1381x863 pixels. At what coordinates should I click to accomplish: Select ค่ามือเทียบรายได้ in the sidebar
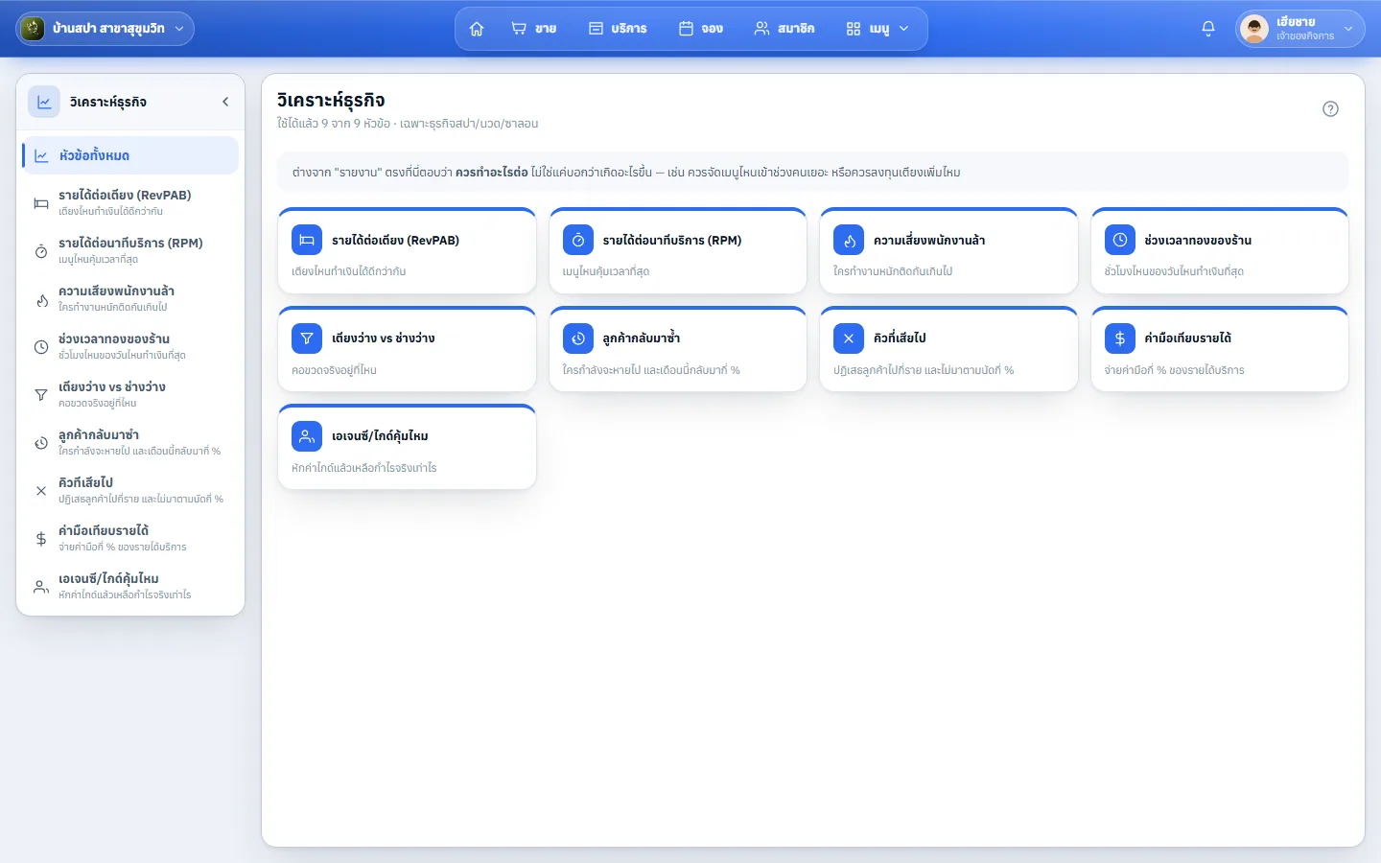point(130,538)
